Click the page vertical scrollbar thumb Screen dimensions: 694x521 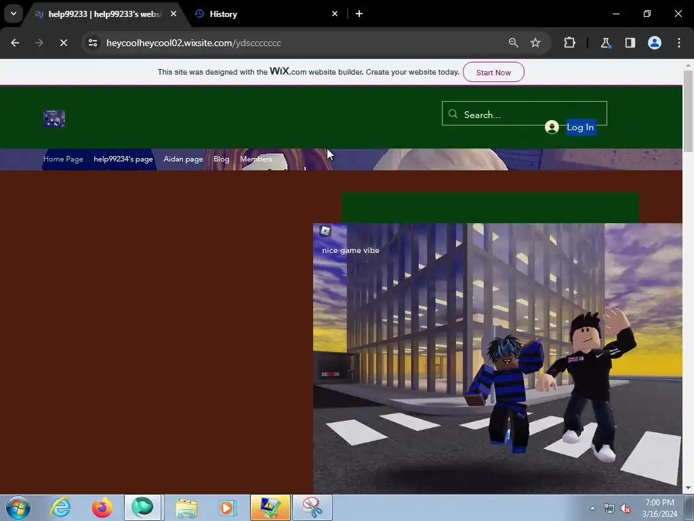(688, 111)
